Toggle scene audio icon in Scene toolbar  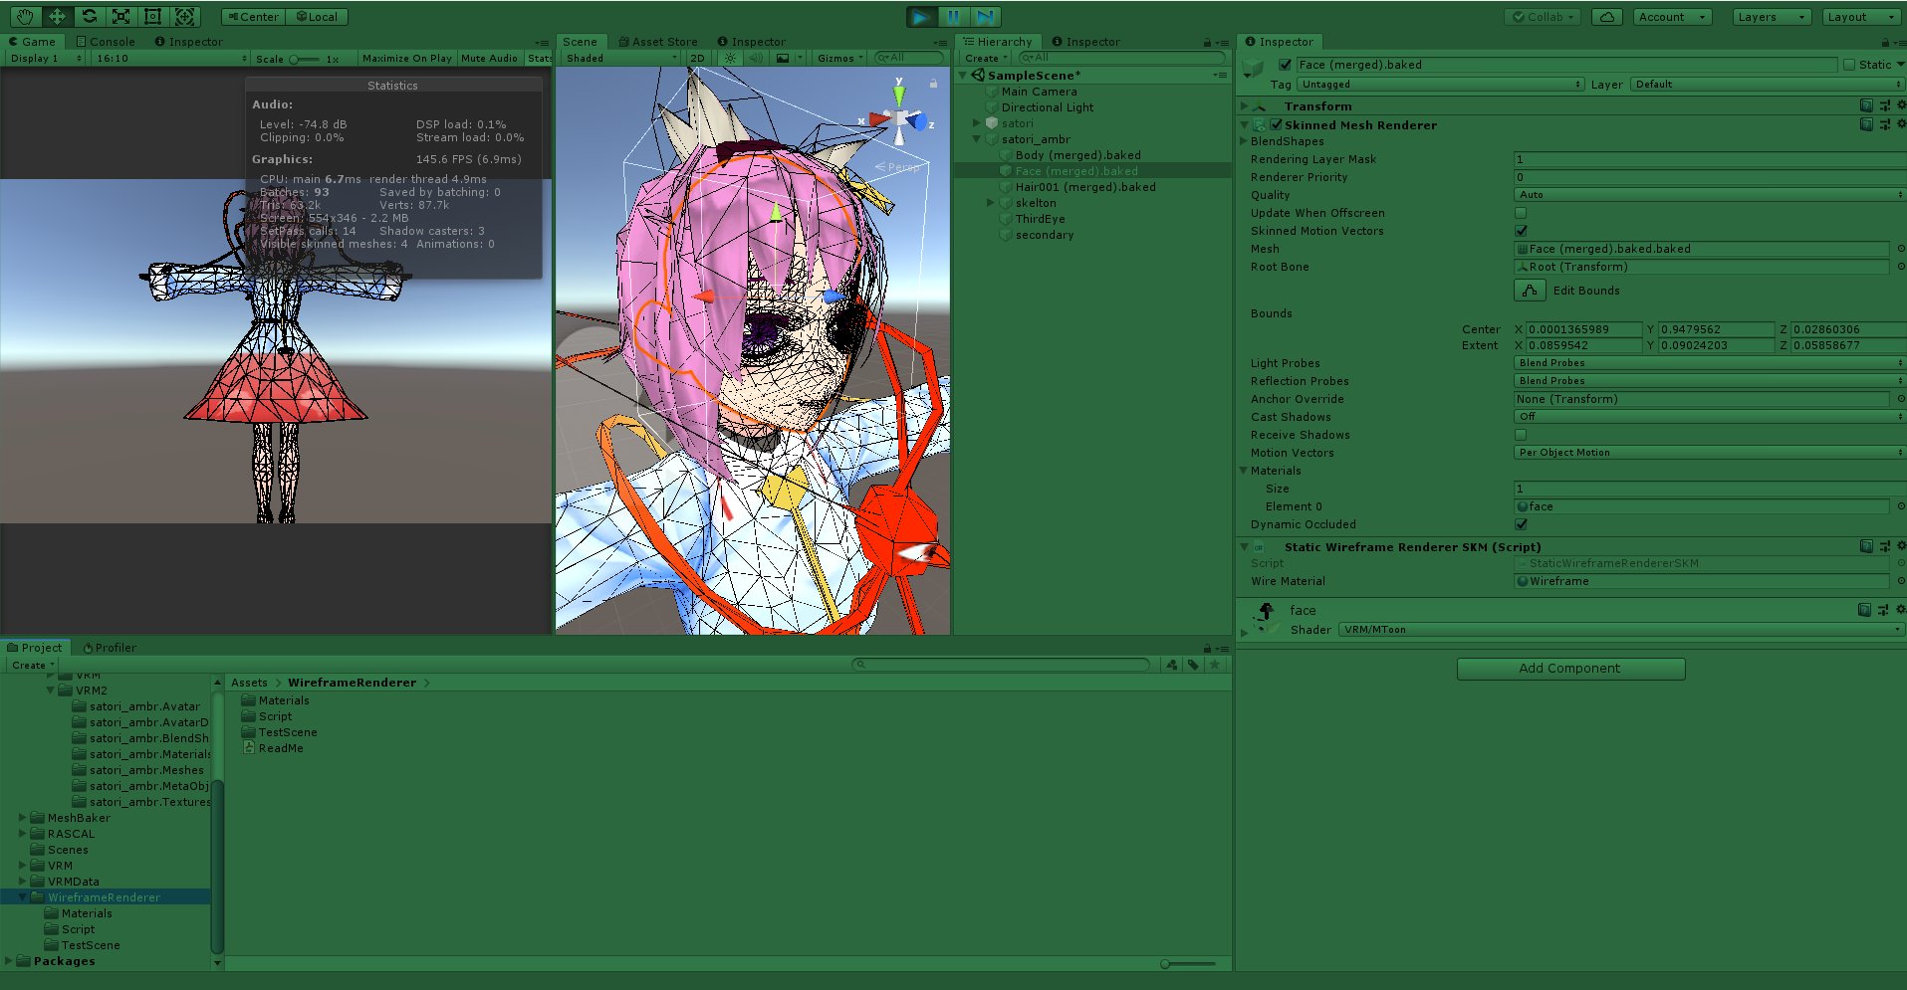tap(756, 58)
